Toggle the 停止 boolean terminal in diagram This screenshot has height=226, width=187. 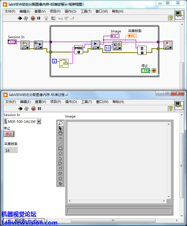click(x=146, y=71)
